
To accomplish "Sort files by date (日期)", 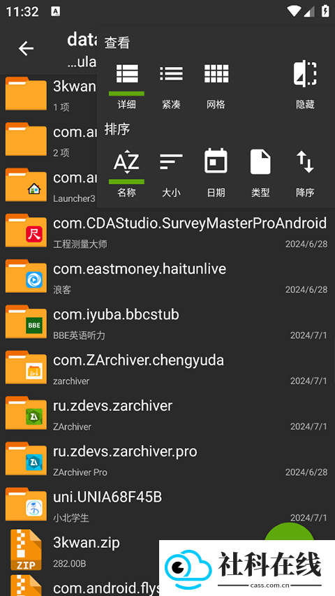I will click(216, 173).
